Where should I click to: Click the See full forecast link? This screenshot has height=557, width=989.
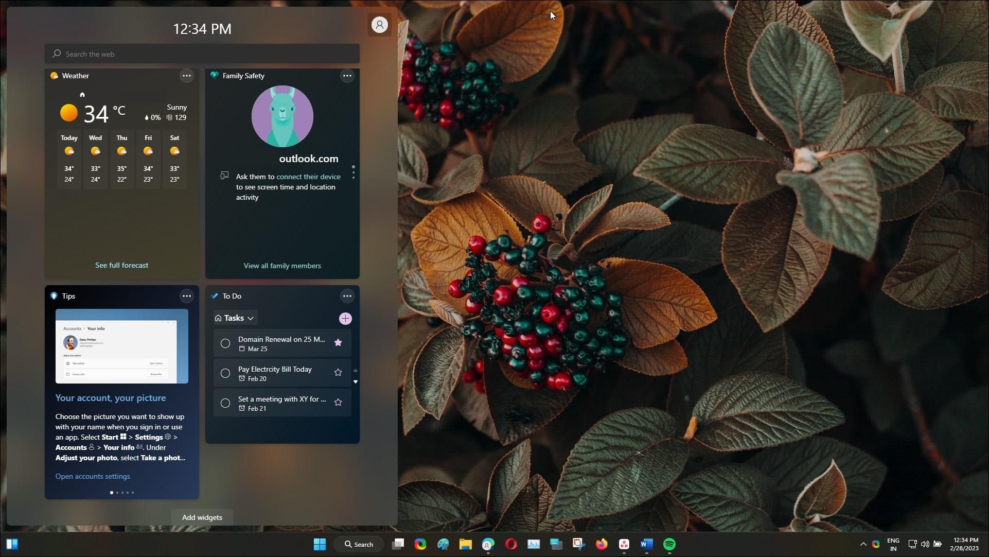click(x=121, y=265)
